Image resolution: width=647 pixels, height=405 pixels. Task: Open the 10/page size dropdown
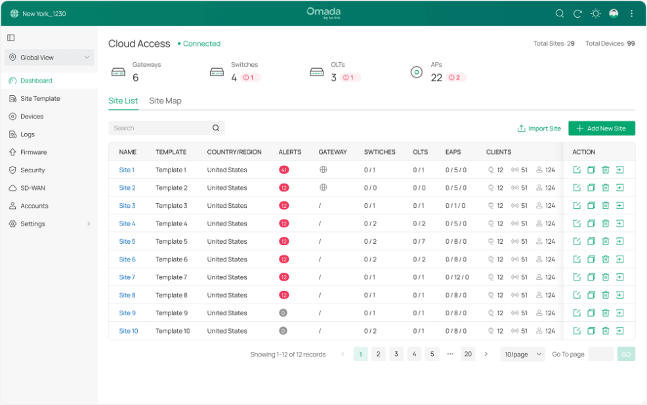[522, 354]
